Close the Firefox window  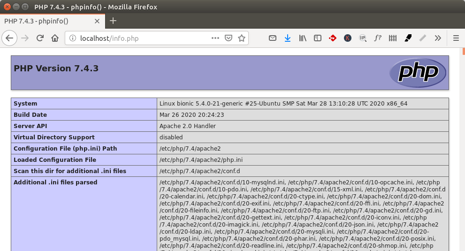click(7, 6)
